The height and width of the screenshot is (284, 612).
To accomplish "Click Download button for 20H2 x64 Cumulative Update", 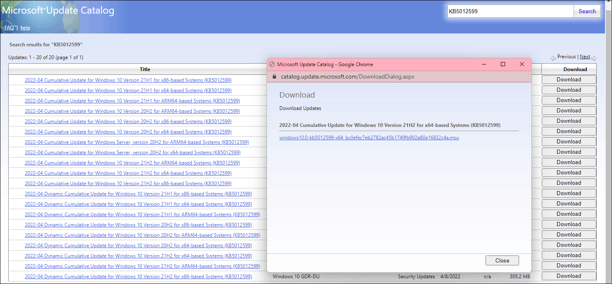I will coord(569,131).
